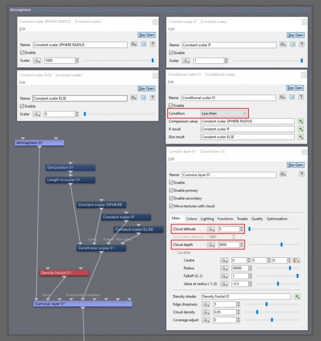Image resolution: width=321 pixels, height=341 pixels.
Task: Click green plus icon beside Comparison value
Action: tap(301, 121)
